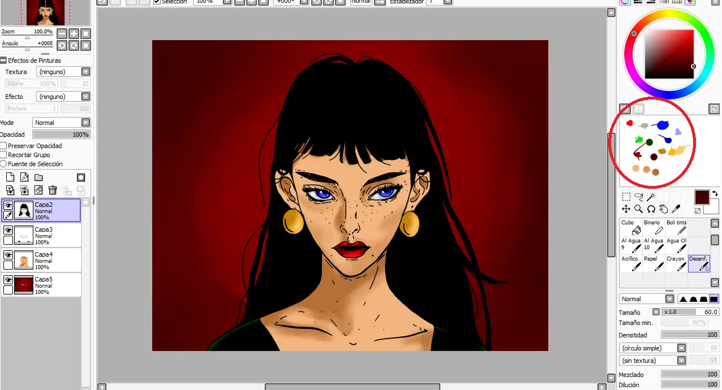Screen dimensions: 722x390
Task: Open the Efecto dropdown
Action: (86, 97)
